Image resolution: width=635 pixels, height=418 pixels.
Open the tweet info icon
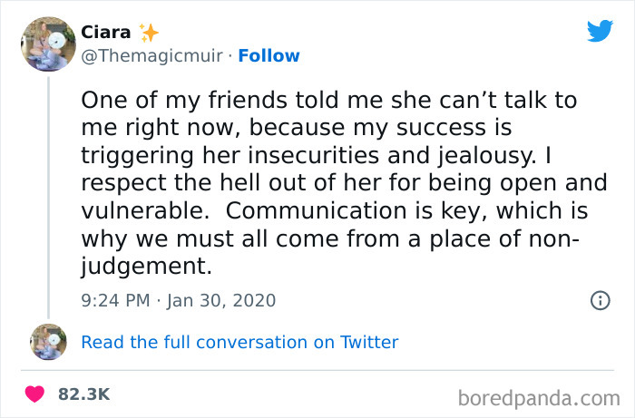pyautogui.click(x=600, y=300)
